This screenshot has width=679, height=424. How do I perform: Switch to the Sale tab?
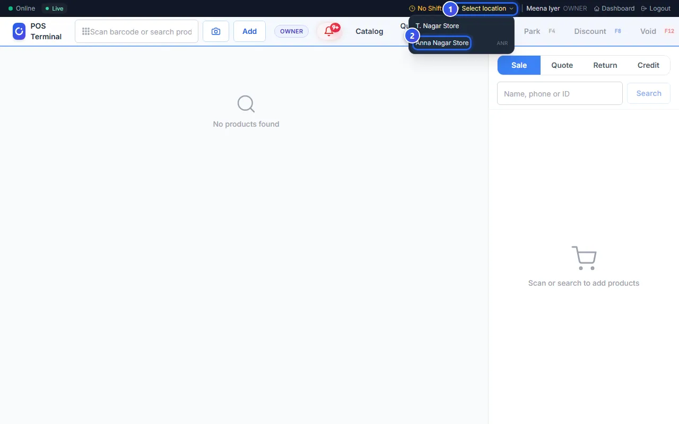click(x=519, y=65)
